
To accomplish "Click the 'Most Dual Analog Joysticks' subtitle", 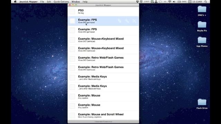I will (x=90, y=117).
